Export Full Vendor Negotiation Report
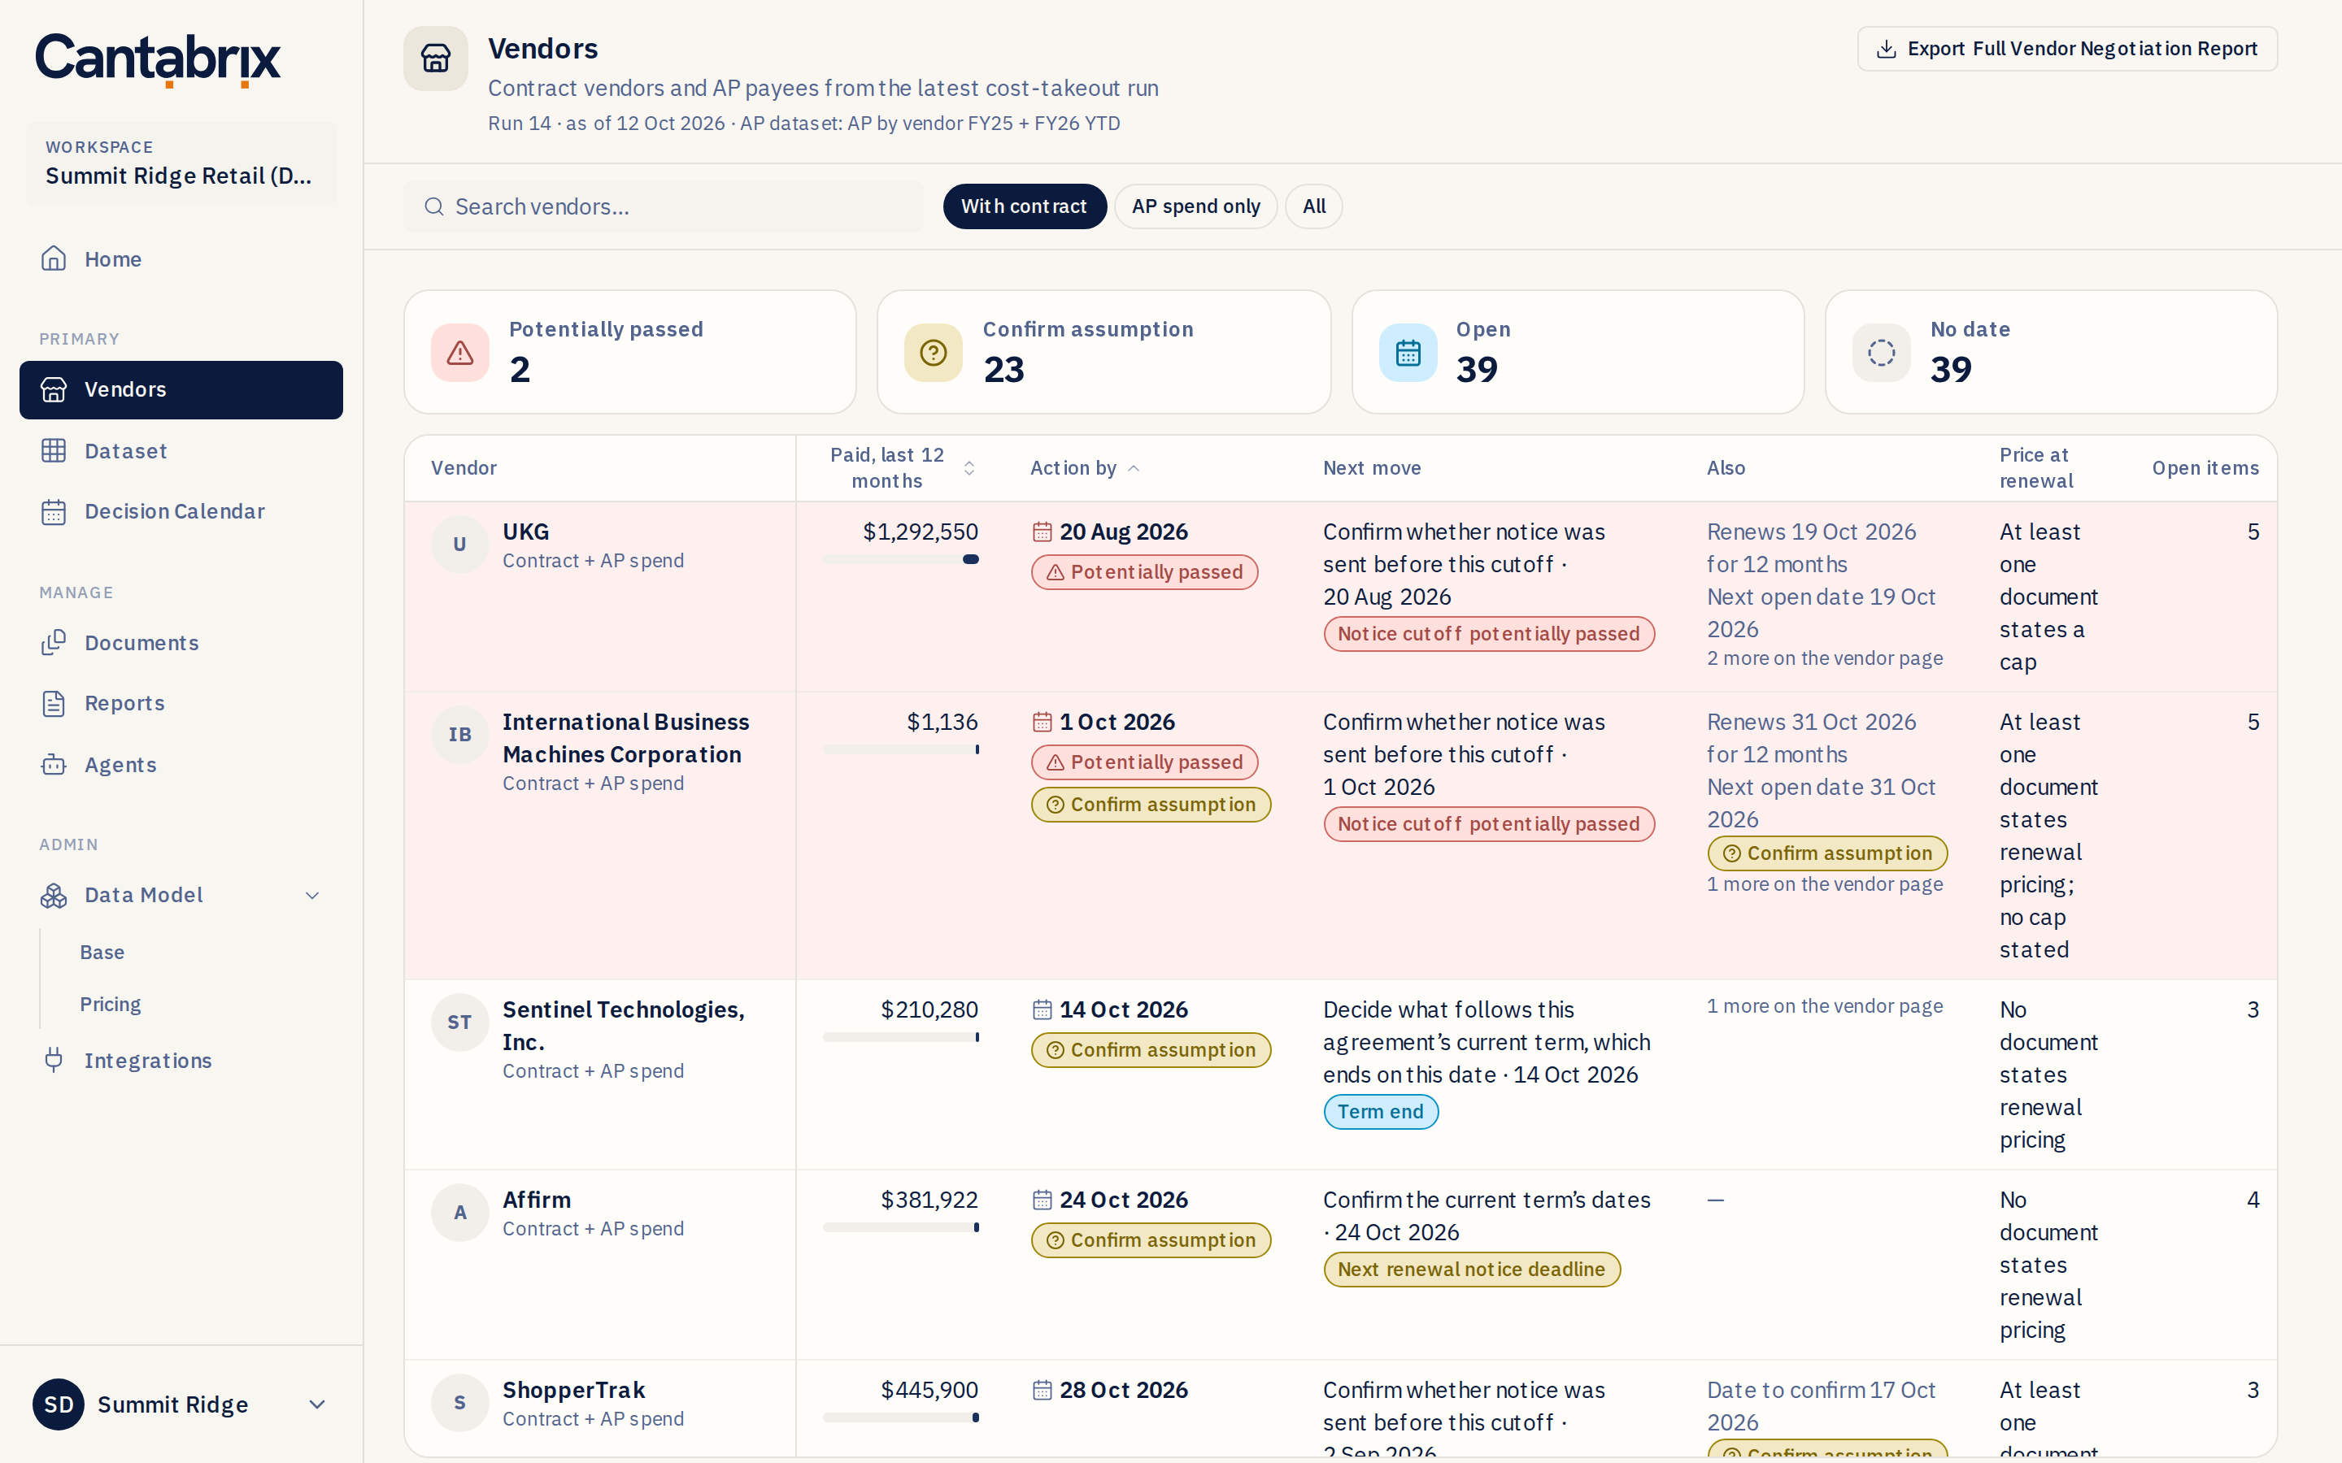 [x=2066, y=49]
